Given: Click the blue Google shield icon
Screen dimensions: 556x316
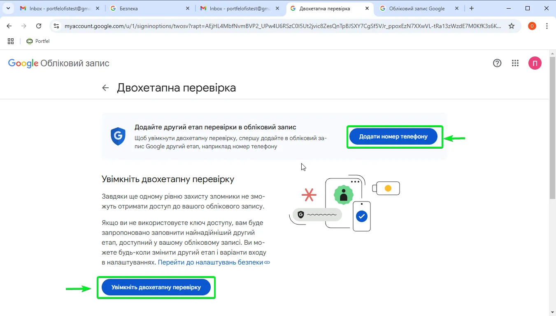Looking at the screenshot, I should pyautogui.click(x=118, y=136).
